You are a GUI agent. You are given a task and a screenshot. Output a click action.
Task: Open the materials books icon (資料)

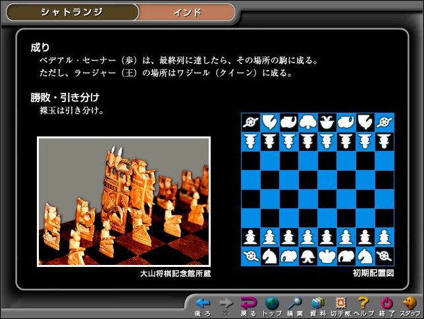pos(317,304)
